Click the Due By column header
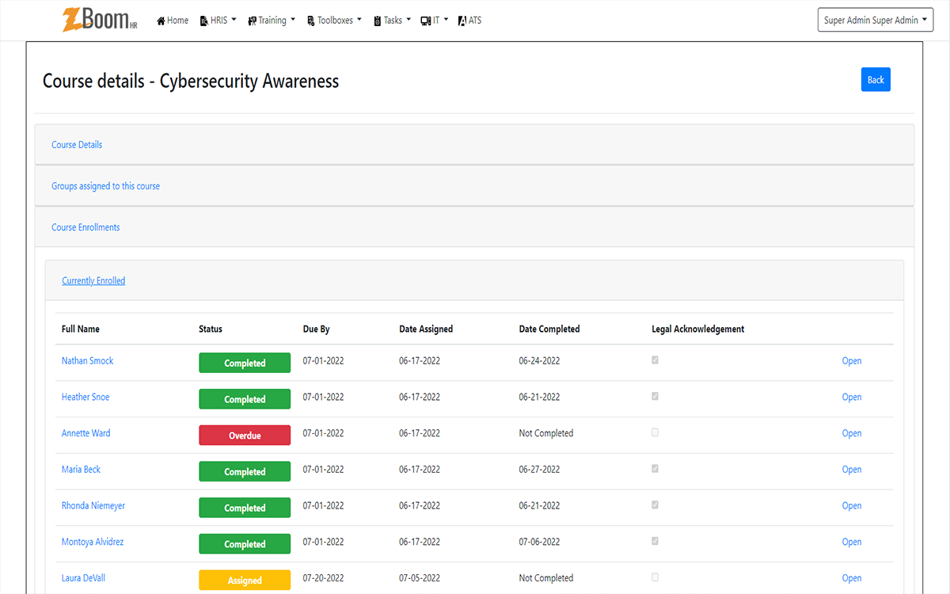Image resolution: width=950 pixels, height=594 pixels. tap(317, 329)
